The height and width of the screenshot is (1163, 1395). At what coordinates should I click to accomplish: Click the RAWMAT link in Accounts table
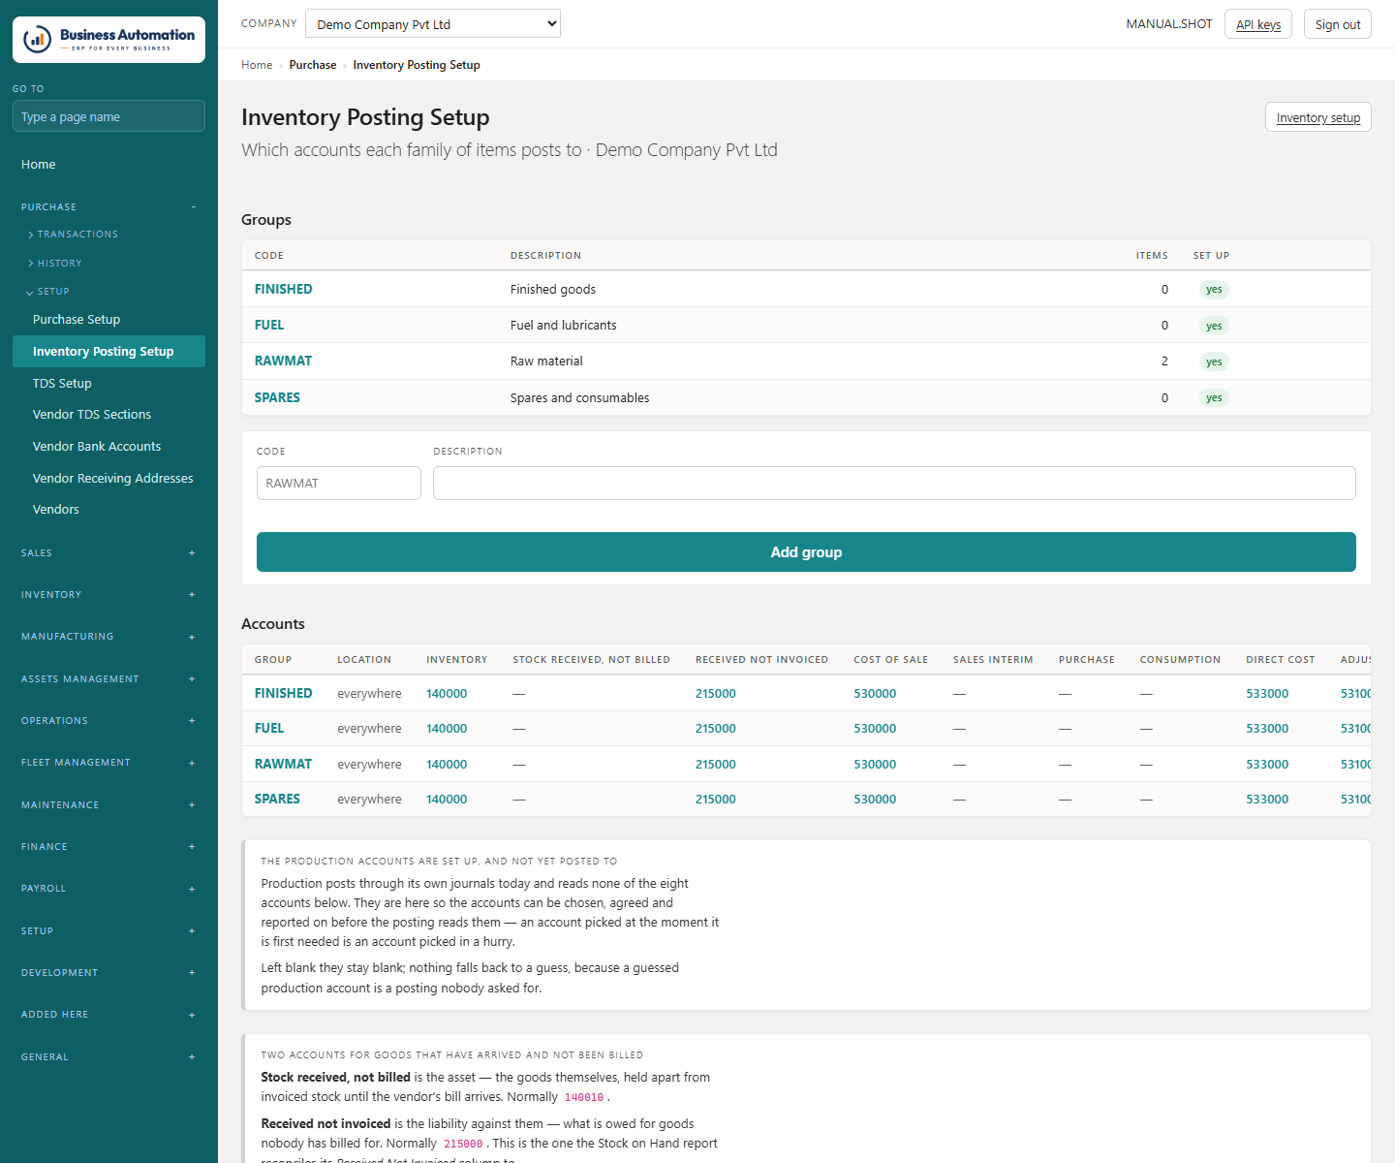coord(284,765)
